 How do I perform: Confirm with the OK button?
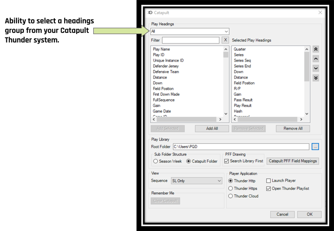[310, 214]
